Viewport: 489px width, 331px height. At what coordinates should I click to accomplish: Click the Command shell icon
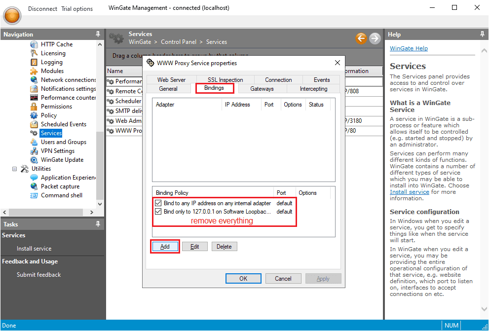[34, 195]
